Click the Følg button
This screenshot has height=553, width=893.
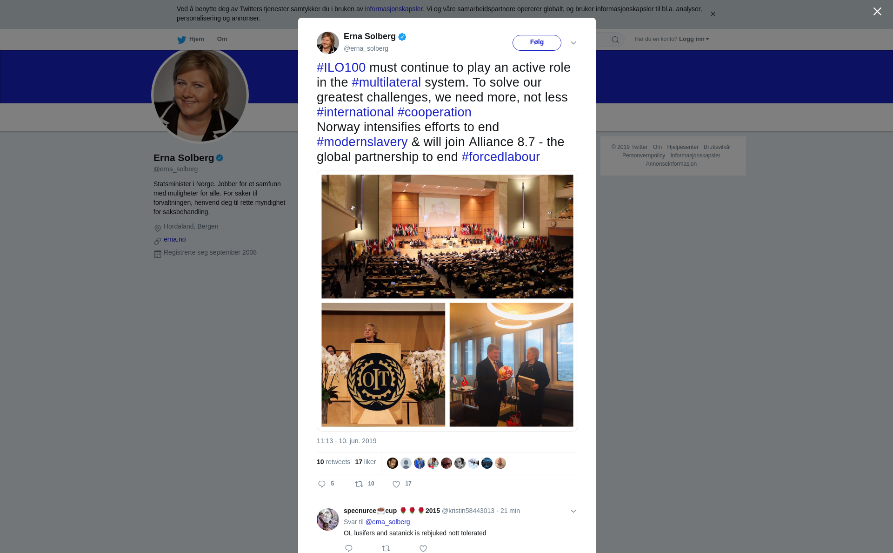(537, 42)
